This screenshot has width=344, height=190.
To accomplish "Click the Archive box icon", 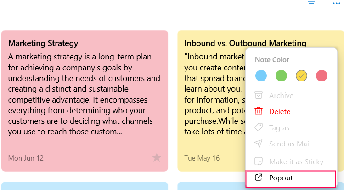I will click(259, 95).
